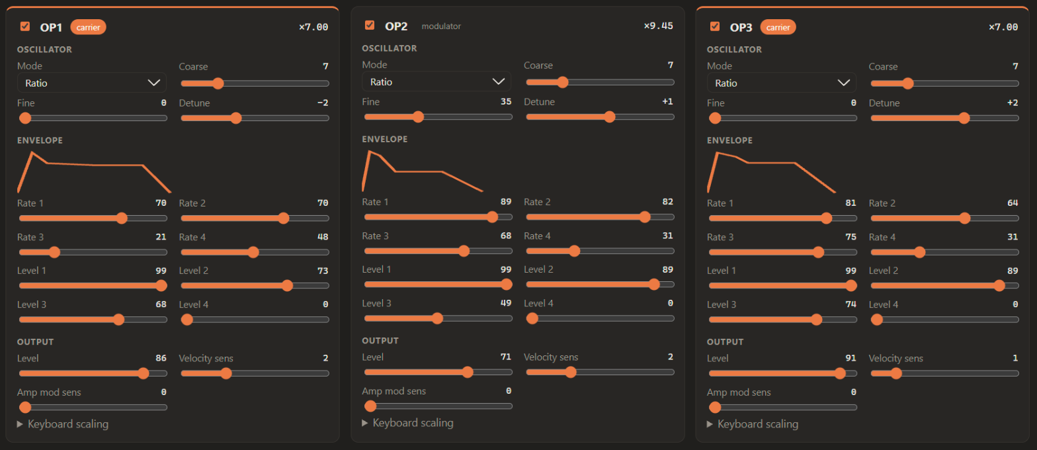
Task: Adjust the OP2 Rate 3 slider
Action: click(438, 250)
